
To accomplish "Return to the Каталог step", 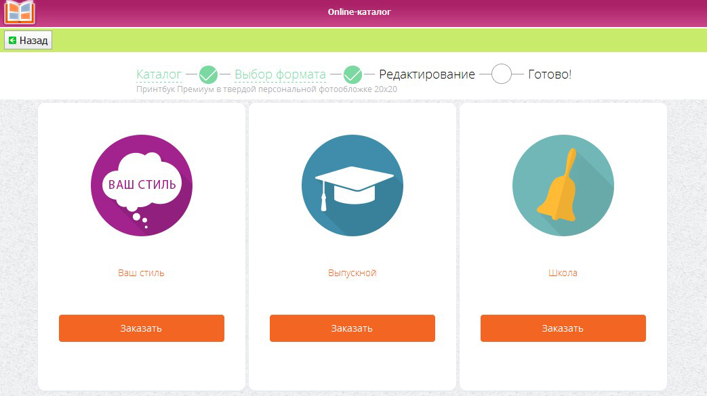I will click(159, 74).
